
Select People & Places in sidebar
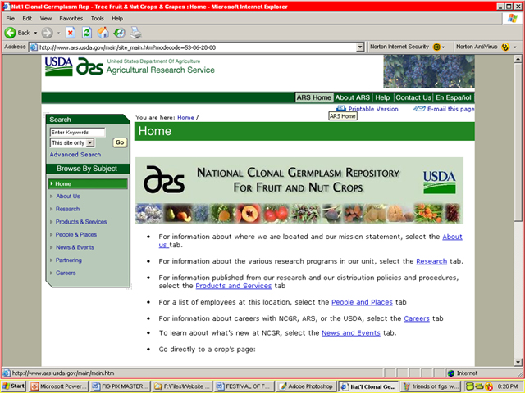tap(76, 235)
